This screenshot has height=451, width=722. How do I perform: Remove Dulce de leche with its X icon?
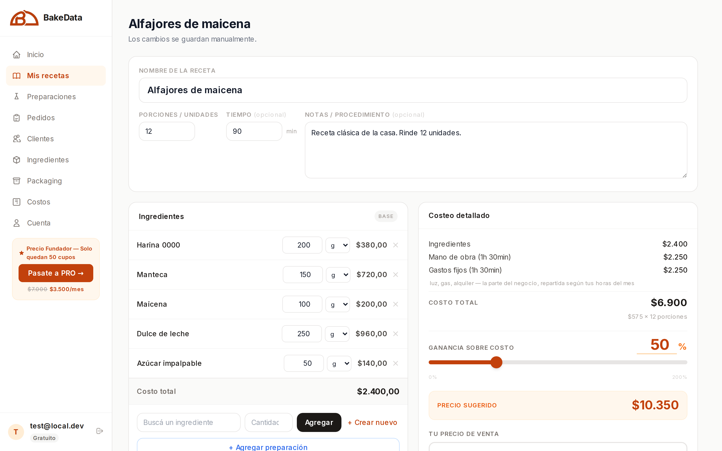pyautogui.click(x=396, y=333)
